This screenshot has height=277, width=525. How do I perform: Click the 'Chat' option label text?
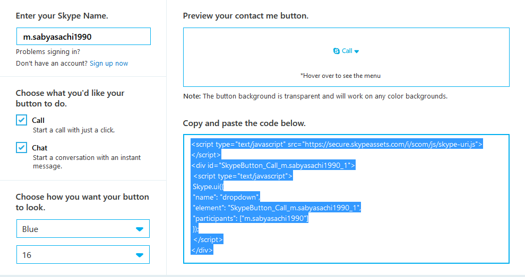[39, 148]
